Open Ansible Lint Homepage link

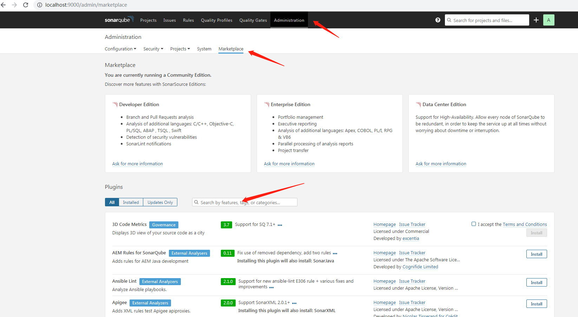click(385, 281)
